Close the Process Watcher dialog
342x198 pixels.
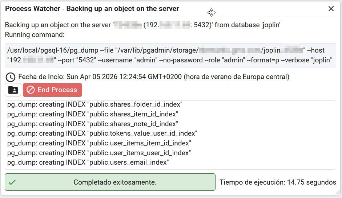(x=331, y=9)
